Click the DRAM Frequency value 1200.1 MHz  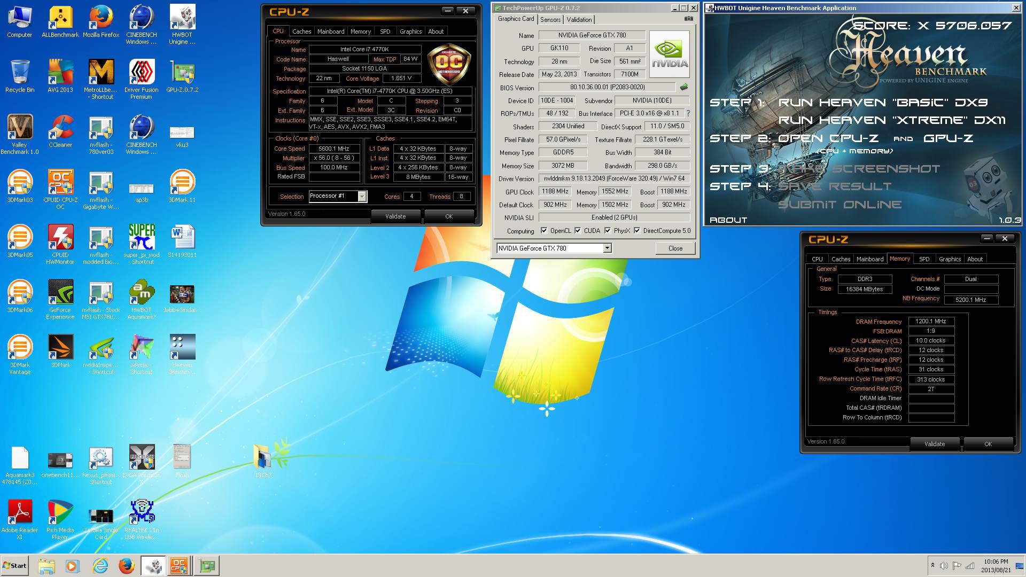pyautogui.click(x=931, y=321)
